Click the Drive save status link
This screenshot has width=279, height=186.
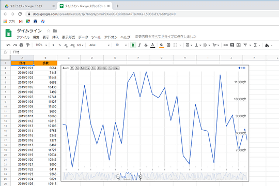pos(166,37)
